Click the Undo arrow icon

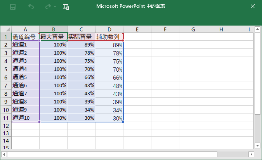click(31, 7)
